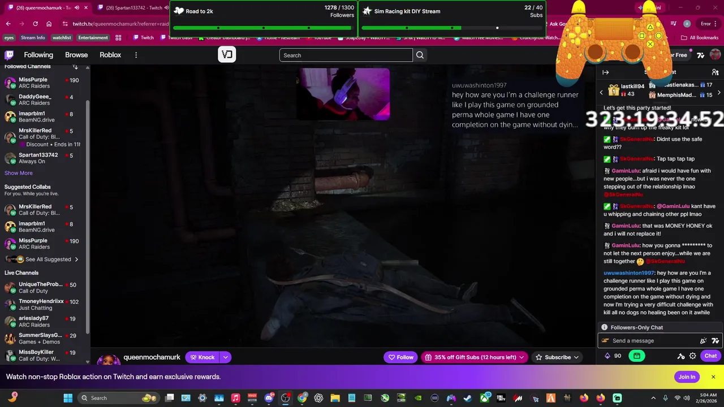Open the chat community users icon
Screen dimensions: 724x407
(715, 72)
